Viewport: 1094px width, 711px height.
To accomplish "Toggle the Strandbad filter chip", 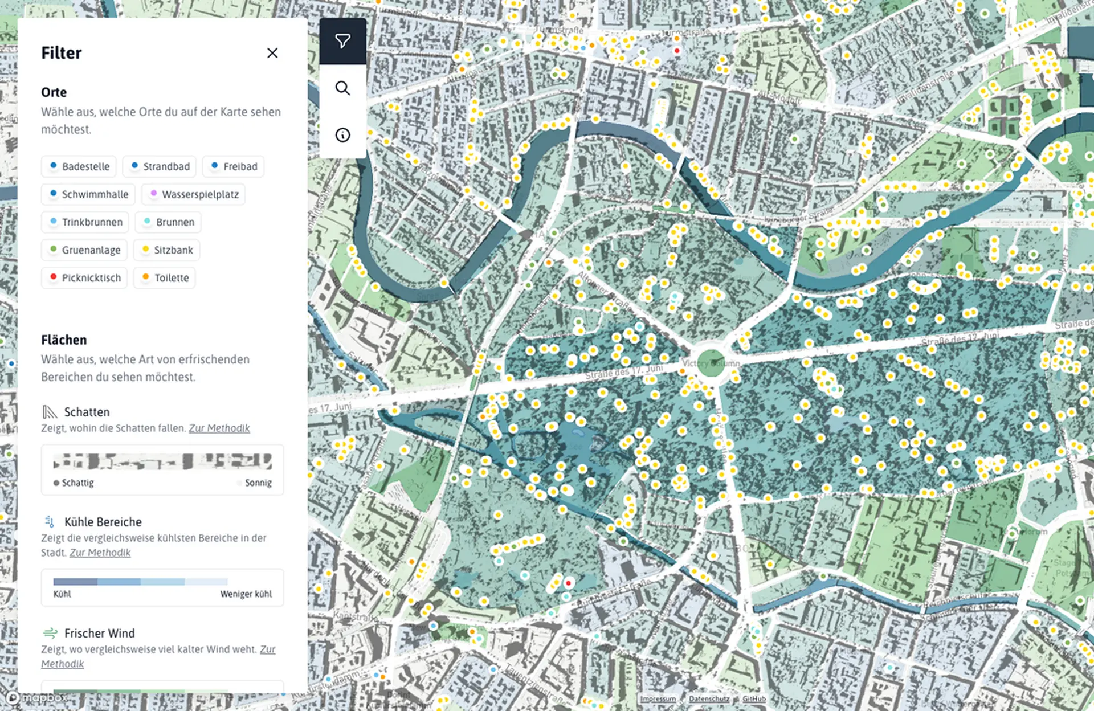I will [160, 166].
